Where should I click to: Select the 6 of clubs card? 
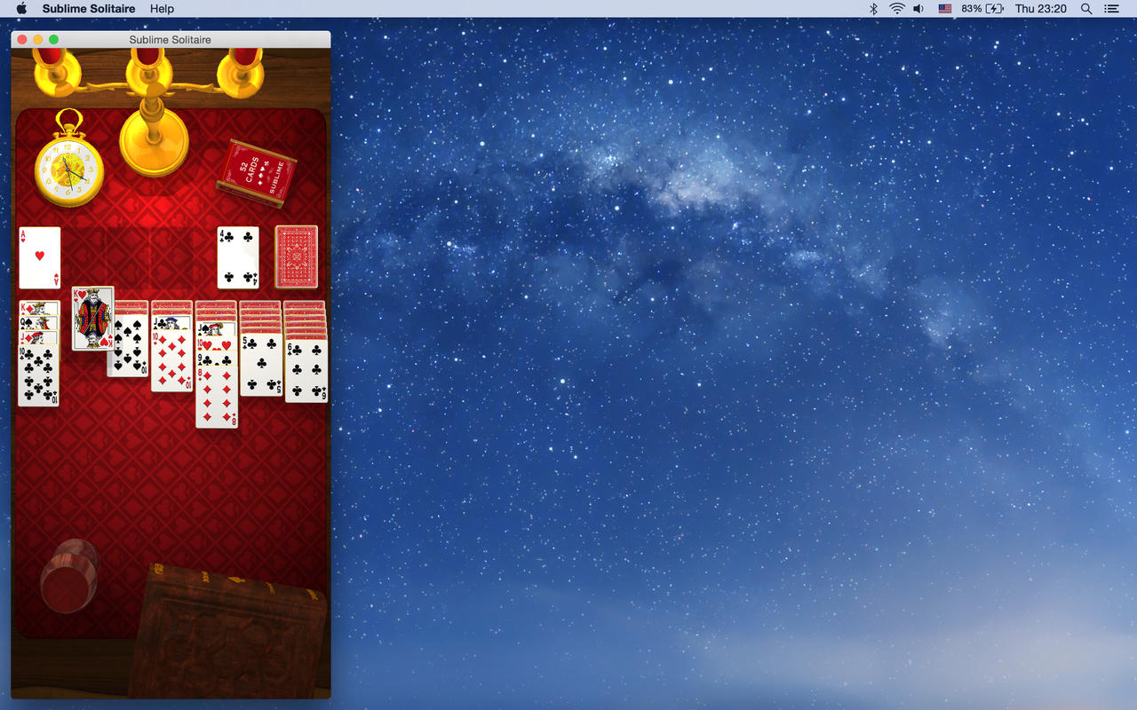click(306, 371)
